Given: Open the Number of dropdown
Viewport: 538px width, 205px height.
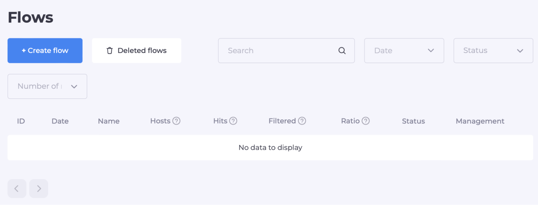Looking at the screenshot, I should 47,86.
